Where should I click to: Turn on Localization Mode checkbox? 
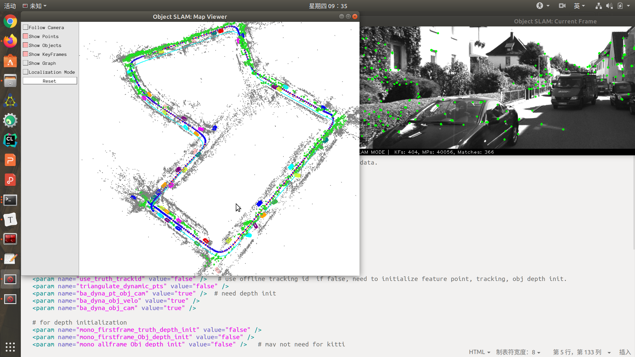tap(25, 72)
